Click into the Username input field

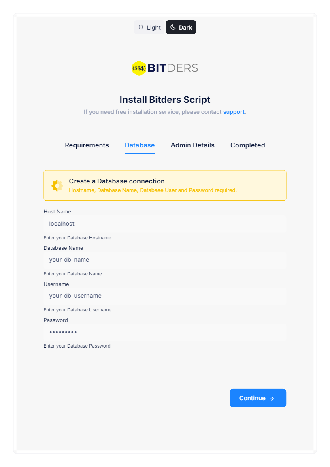pyautogui.click(x=165, y=296)
